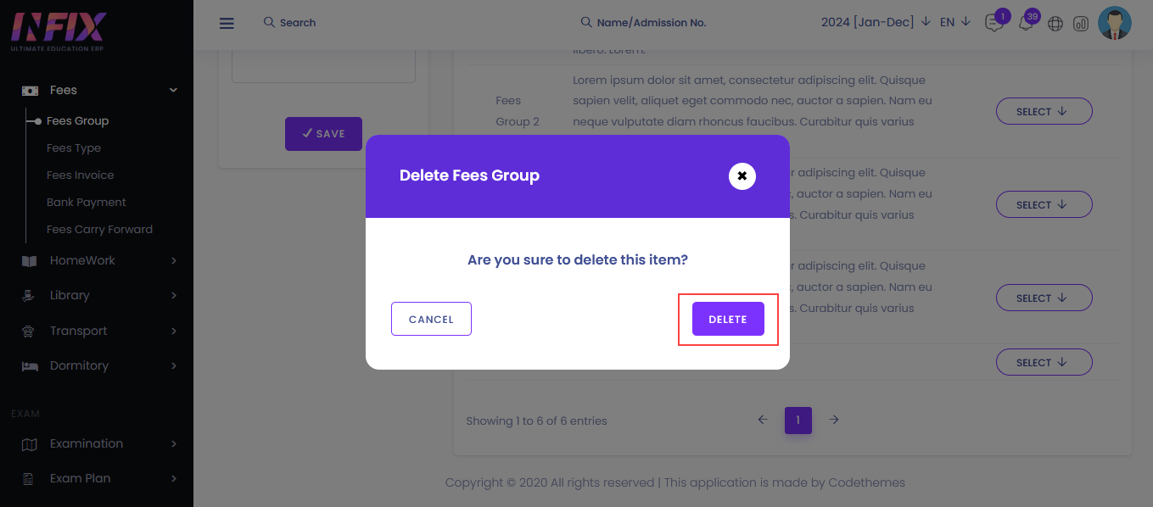Expand Fees Group 2 SELECT dropdown

click(1044, 111)
